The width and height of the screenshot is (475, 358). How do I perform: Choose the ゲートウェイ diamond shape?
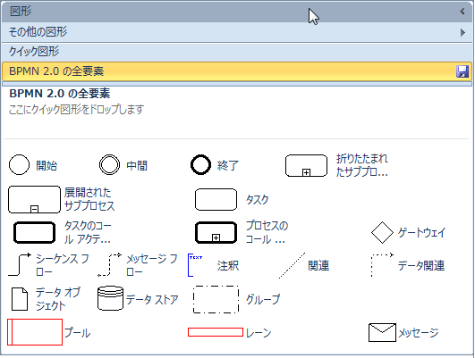click(382, 232)
